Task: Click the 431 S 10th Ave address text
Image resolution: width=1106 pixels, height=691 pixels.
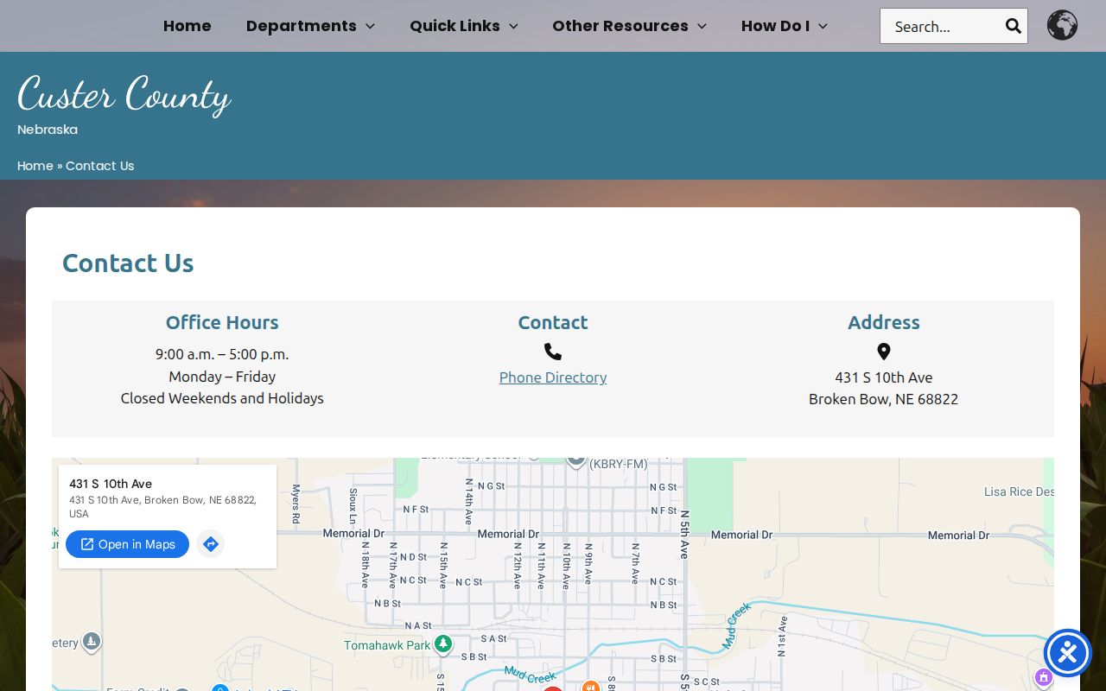Action: [x=883, y=377]
